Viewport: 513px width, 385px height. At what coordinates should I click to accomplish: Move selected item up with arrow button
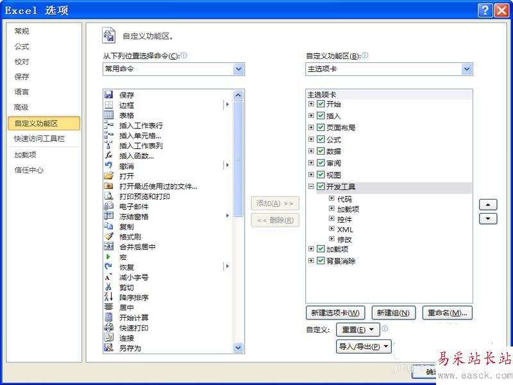pos(488,205)
